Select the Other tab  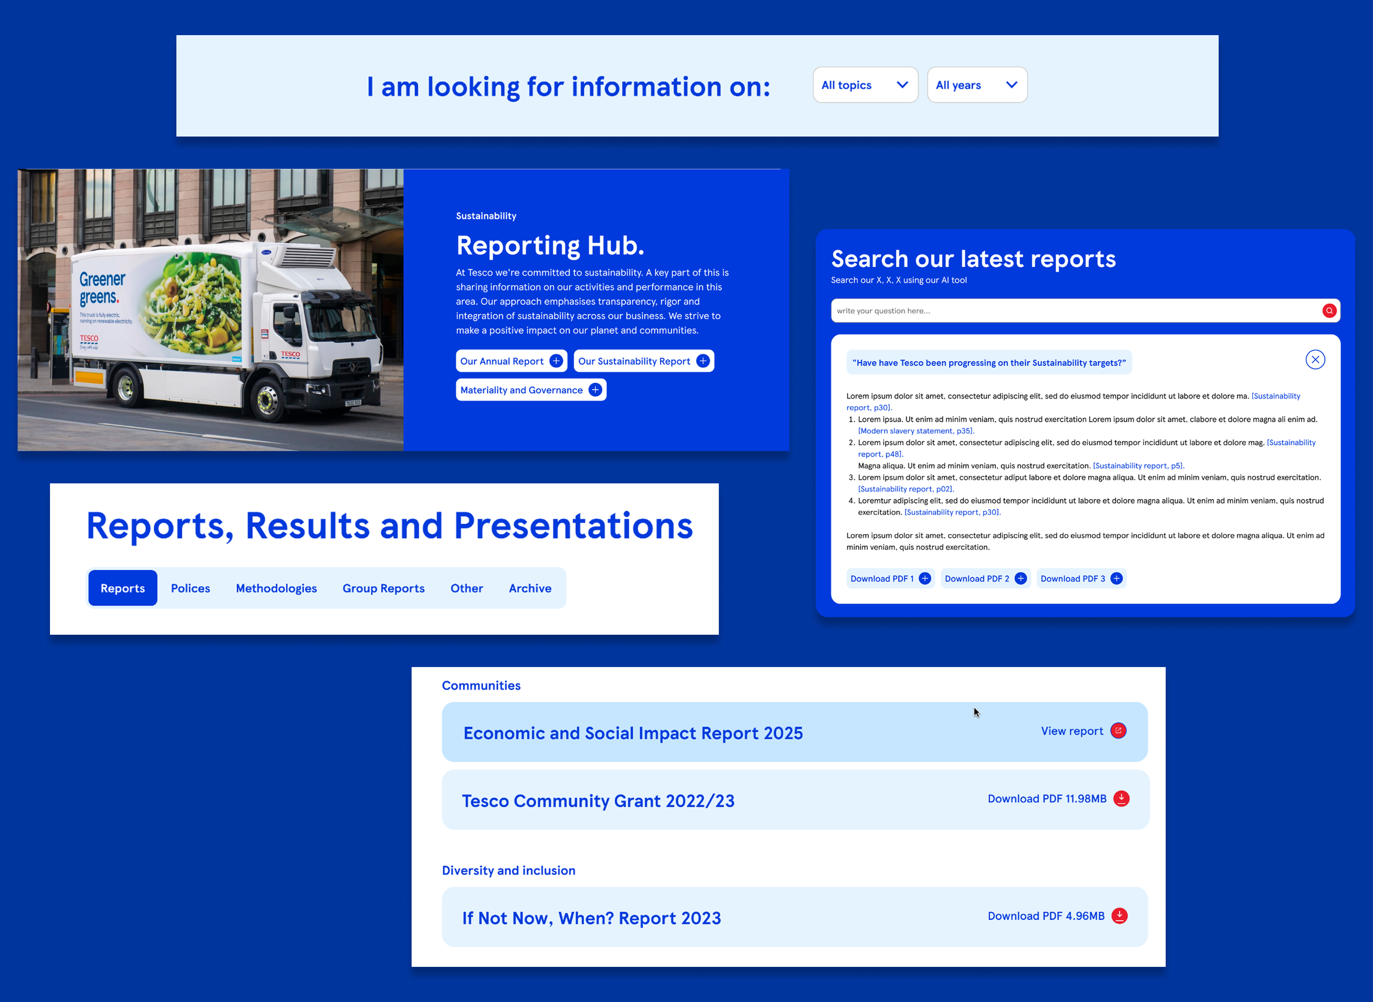click(x=467, y=589)
